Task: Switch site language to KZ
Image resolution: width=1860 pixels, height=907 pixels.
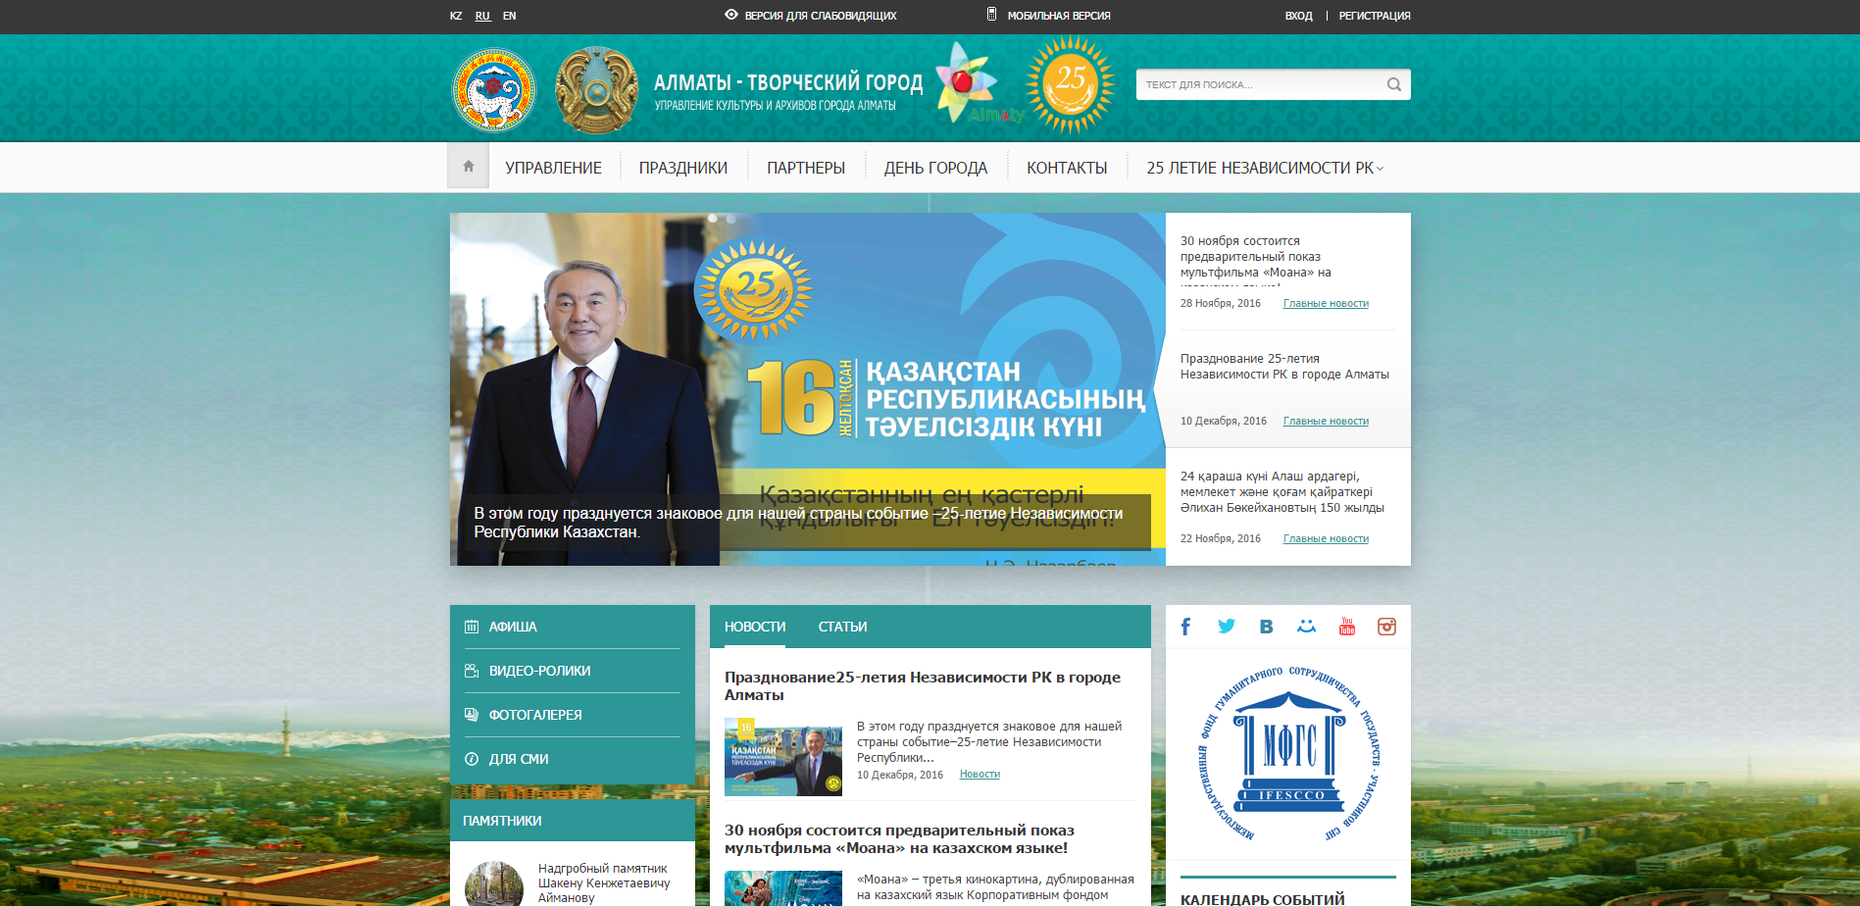Action: [x=456, y=16]
